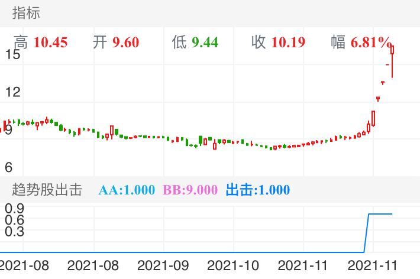Select the 高 10.45 high price value
420x279 pixels.
tap(40, 43)
